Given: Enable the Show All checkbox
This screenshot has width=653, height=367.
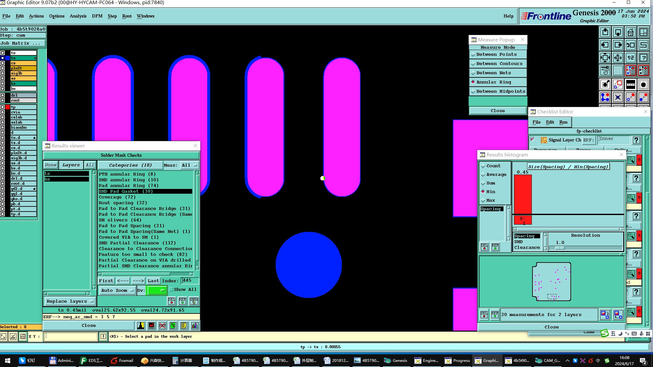Looking at the screenshot, I should pos(171,290).
